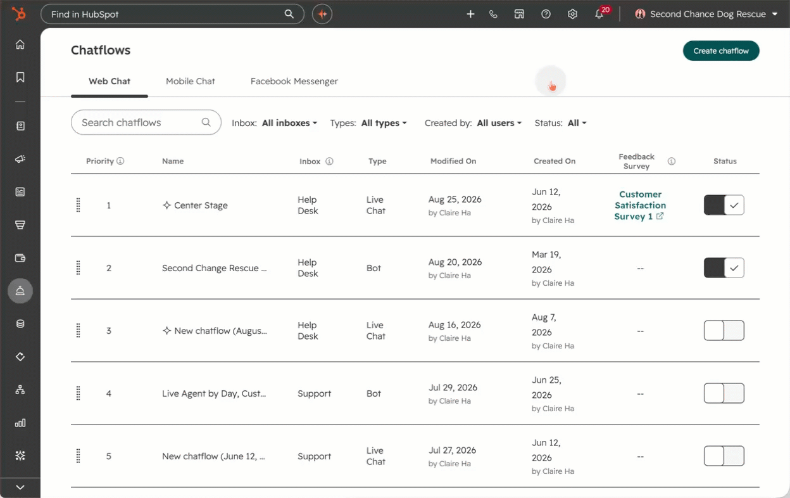Click drag handle for Second Change Rescue row
Viewport: 790px width, 498px height.
click(78, 268)
